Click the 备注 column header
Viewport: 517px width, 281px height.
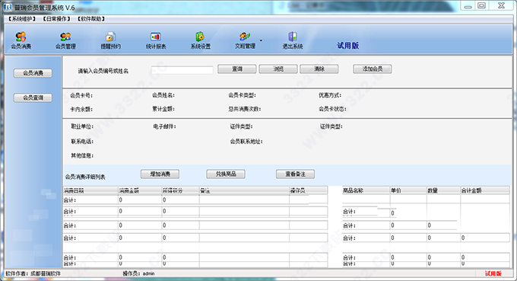(244, 190)
